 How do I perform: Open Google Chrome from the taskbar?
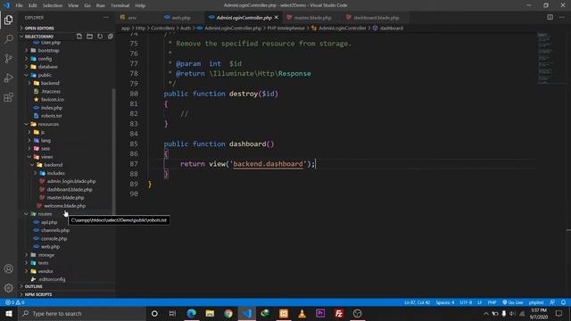(228, 313)
